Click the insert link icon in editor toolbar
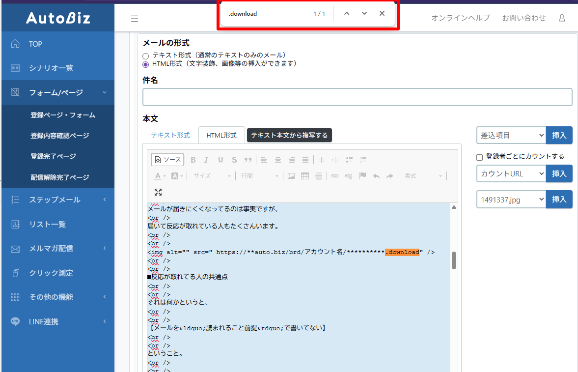Viewport: 578px width, 372px height. tap(335, 176)
